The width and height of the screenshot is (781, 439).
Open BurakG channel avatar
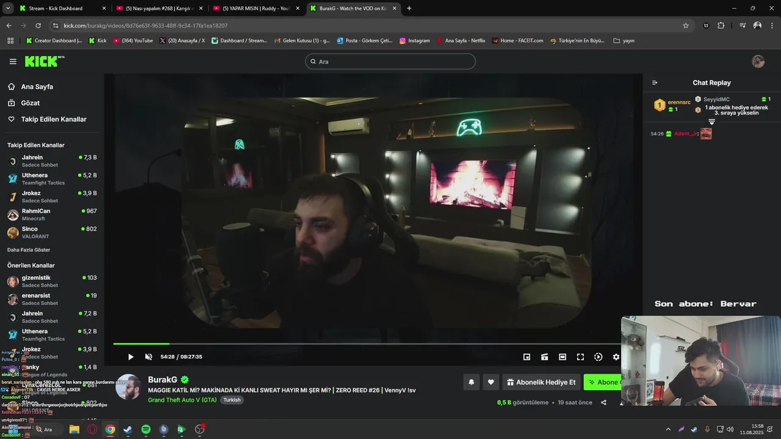tap(128, 387)
